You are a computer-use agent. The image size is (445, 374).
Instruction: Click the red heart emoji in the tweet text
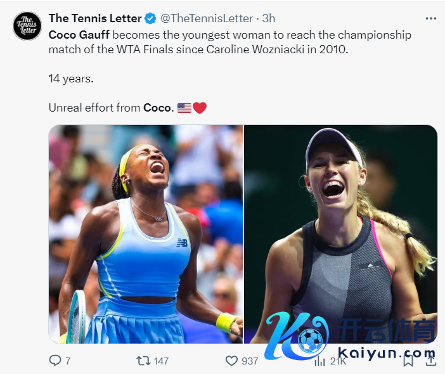200,108
